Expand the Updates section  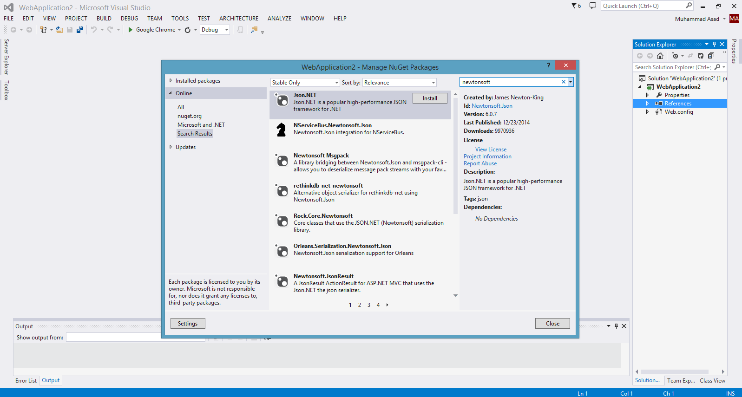[171, 147]
